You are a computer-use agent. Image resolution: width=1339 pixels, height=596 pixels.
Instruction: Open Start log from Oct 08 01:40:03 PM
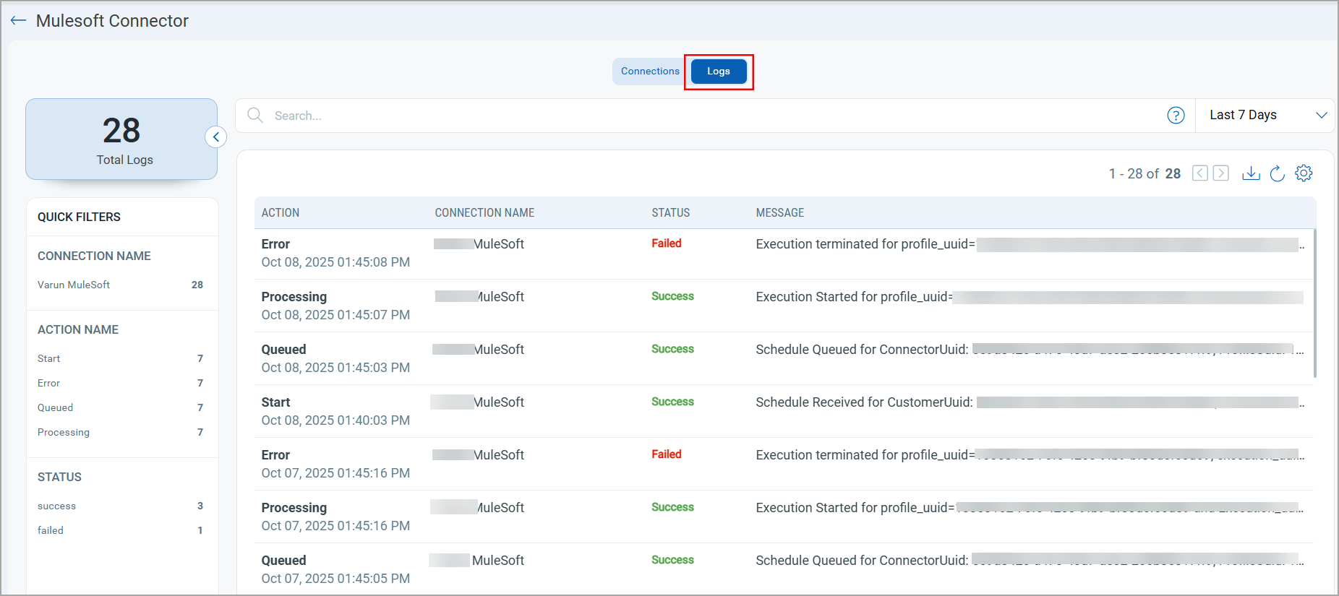(x=784, y=412)
